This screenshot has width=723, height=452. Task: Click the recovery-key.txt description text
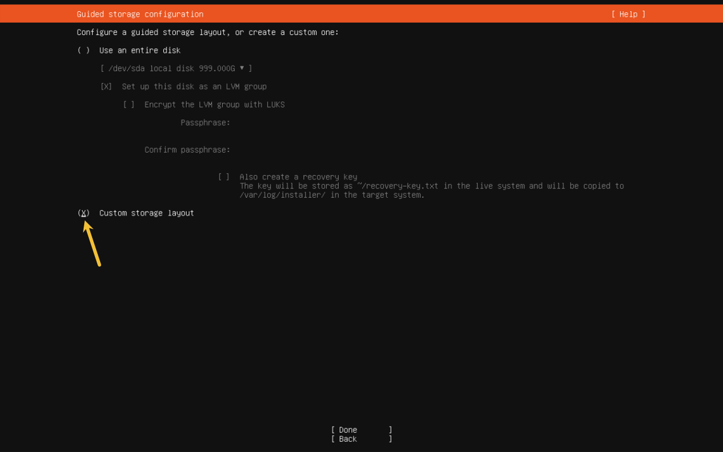[x=431, y=190]
